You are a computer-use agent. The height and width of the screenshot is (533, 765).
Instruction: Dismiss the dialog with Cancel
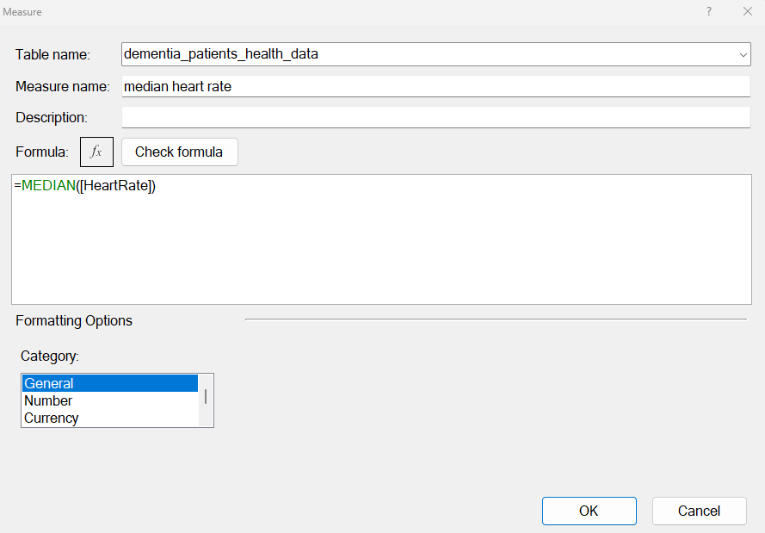699,511
